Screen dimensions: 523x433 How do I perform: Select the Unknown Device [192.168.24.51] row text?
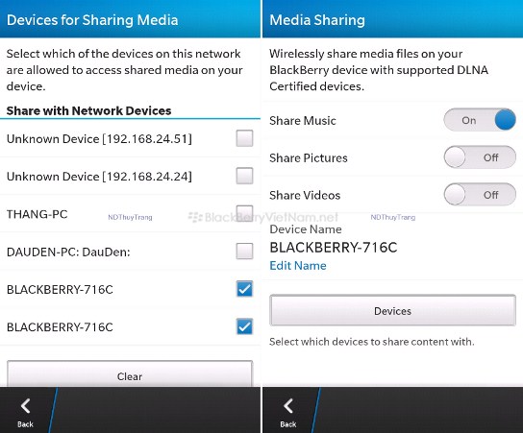(99, 139)
